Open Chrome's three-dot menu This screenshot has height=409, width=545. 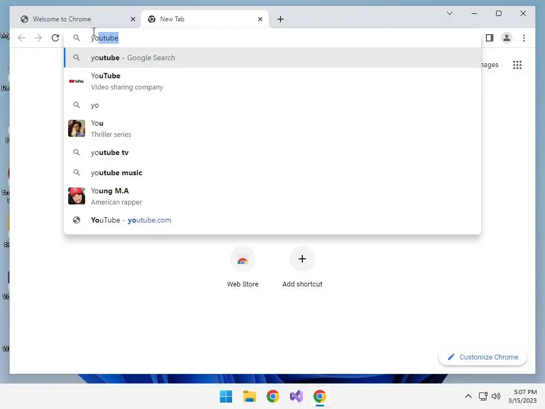(x=524, y=38)
